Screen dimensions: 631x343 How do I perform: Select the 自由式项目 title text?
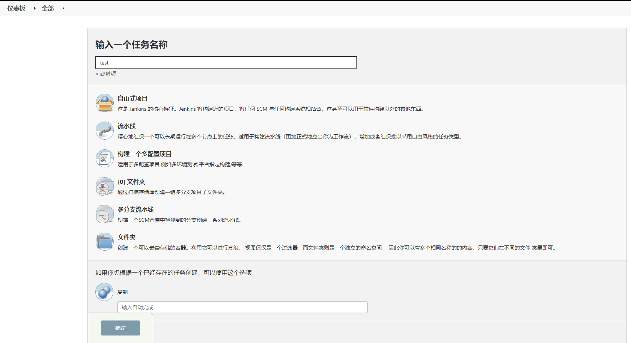(133, 98)
